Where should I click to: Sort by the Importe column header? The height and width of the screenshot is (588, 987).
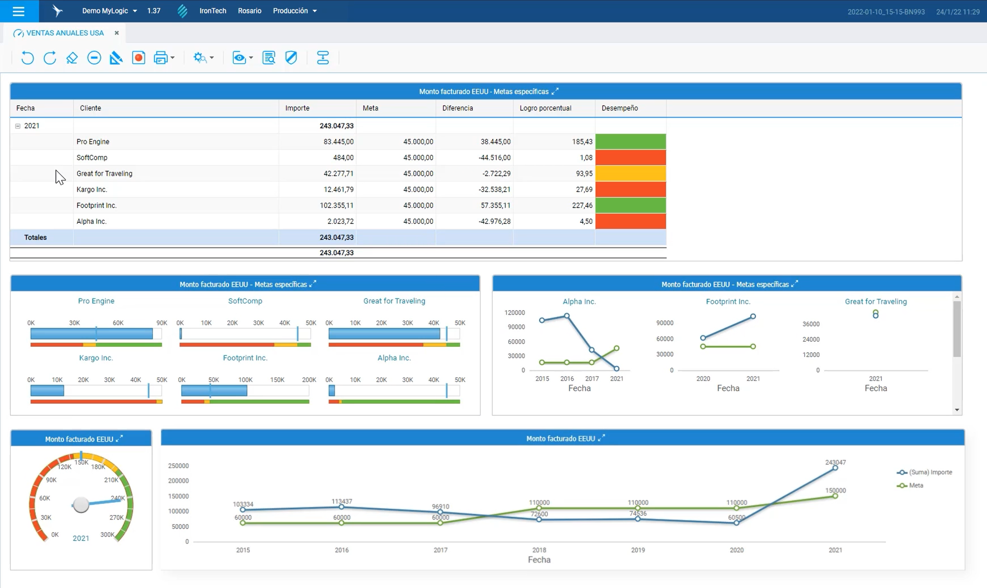point(318,108)
